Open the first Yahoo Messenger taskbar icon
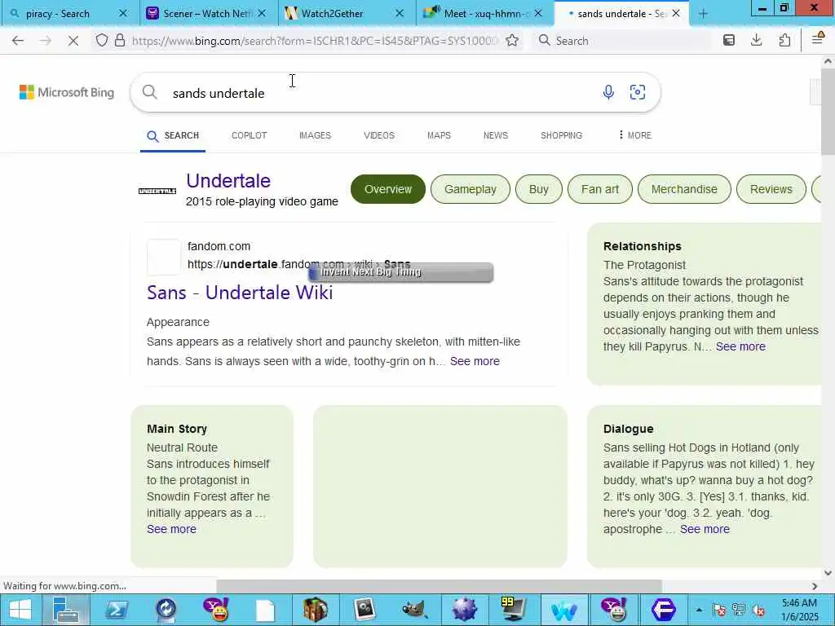Screen dimensions: 835x626 coord(215,610)
